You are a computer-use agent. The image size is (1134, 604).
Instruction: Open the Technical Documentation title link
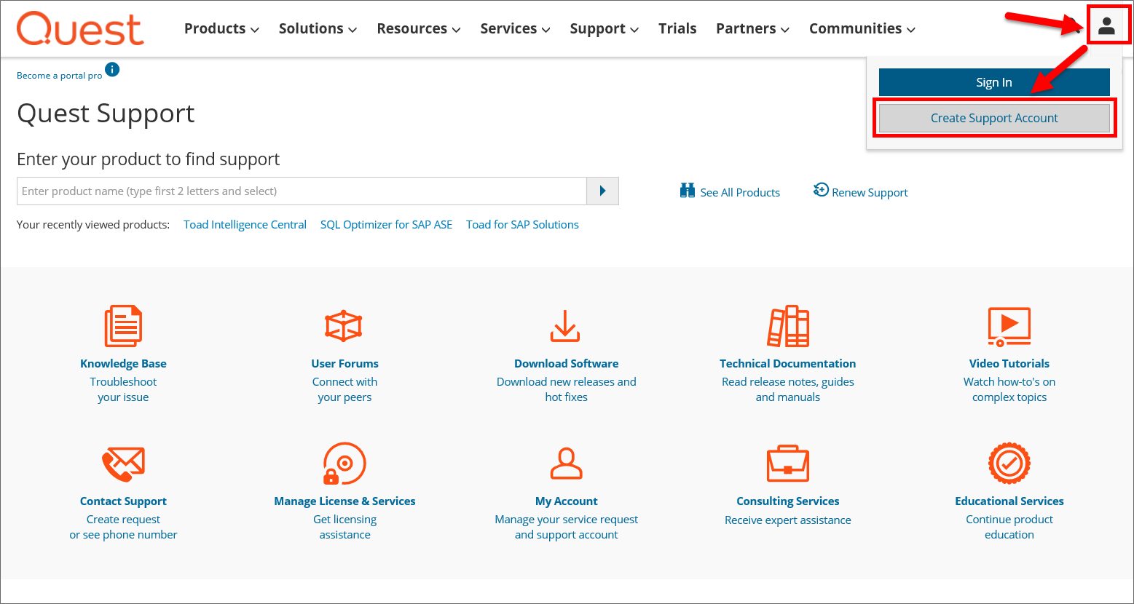click(x=787, y=363)
